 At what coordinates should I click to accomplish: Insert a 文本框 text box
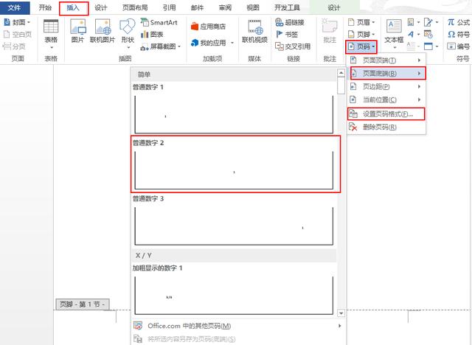pos(394,34)
